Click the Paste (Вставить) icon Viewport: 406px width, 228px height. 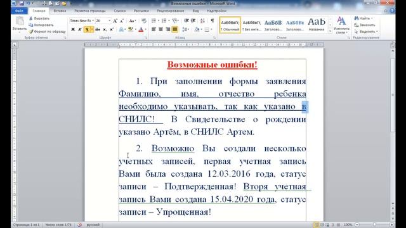[x=20, y=21]
